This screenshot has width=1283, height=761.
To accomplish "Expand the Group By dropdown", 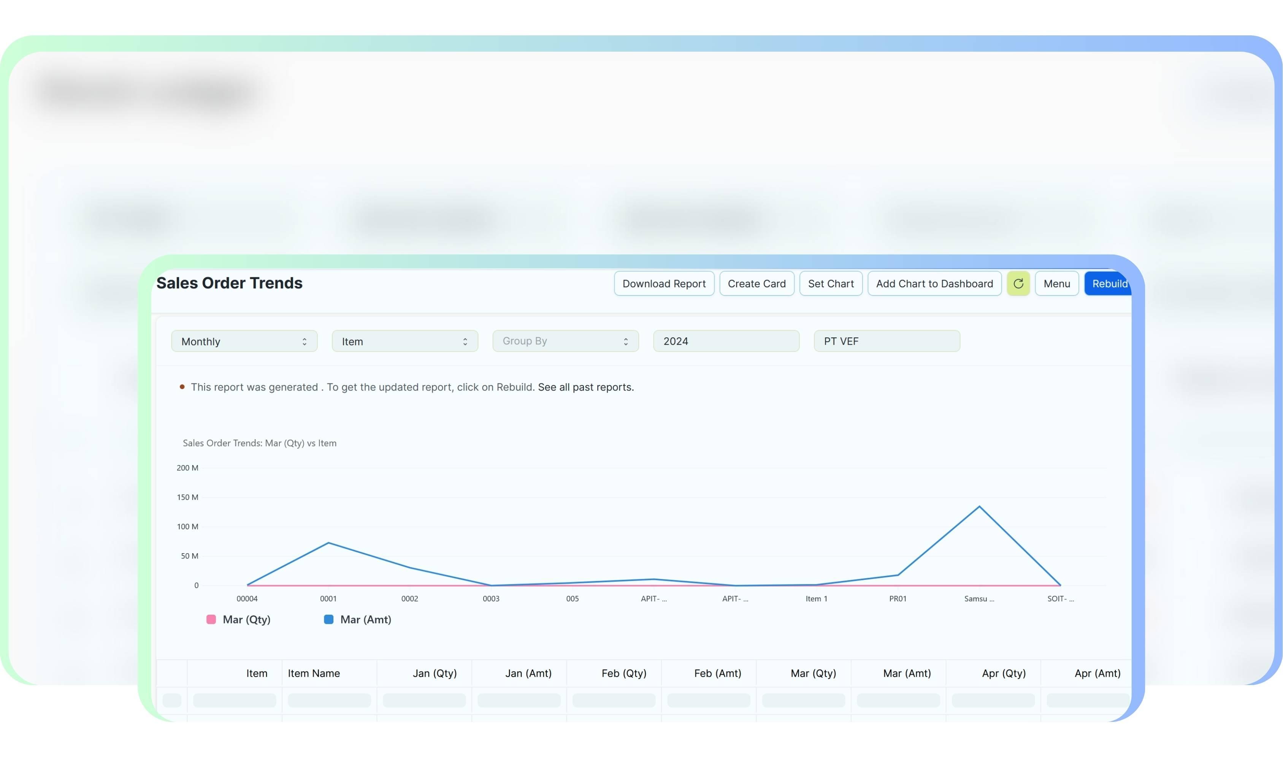I will pos(565,341).
